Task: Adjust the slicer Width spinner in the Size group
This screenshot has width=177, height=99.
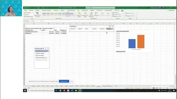Action: [x=136, y=16]
